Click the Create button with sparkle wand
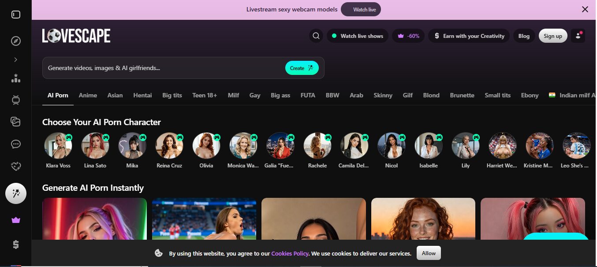 (302, 68)
